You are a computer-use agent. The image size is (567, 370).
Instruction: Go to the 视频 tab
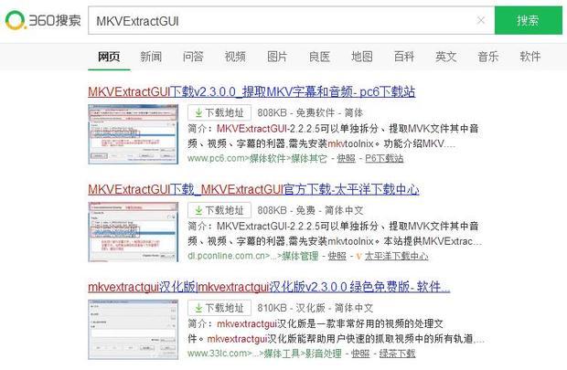tap(235, 57)
